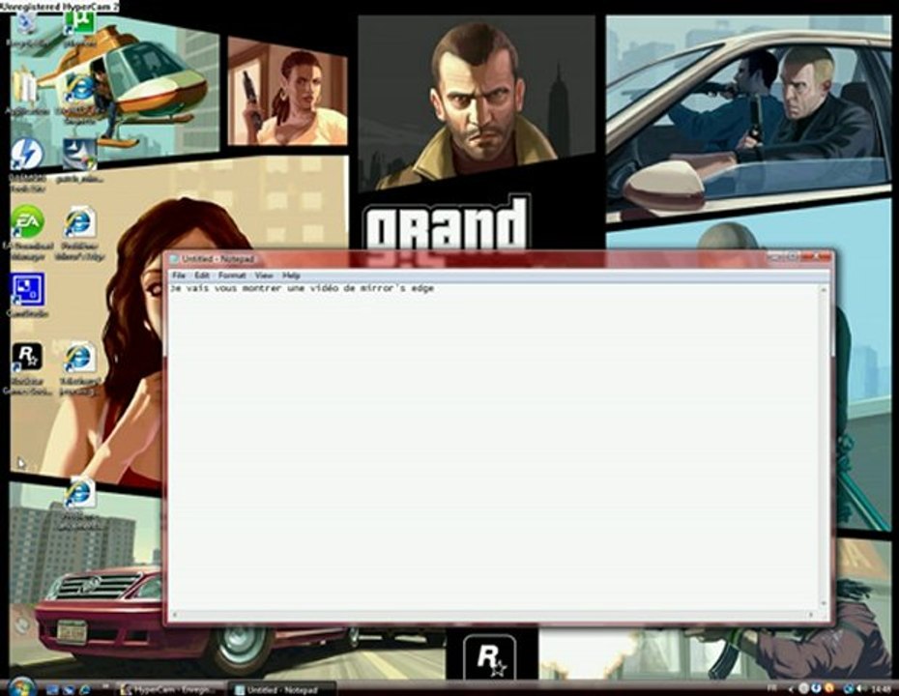Open the Format menu in Notepad

(232, 275)
